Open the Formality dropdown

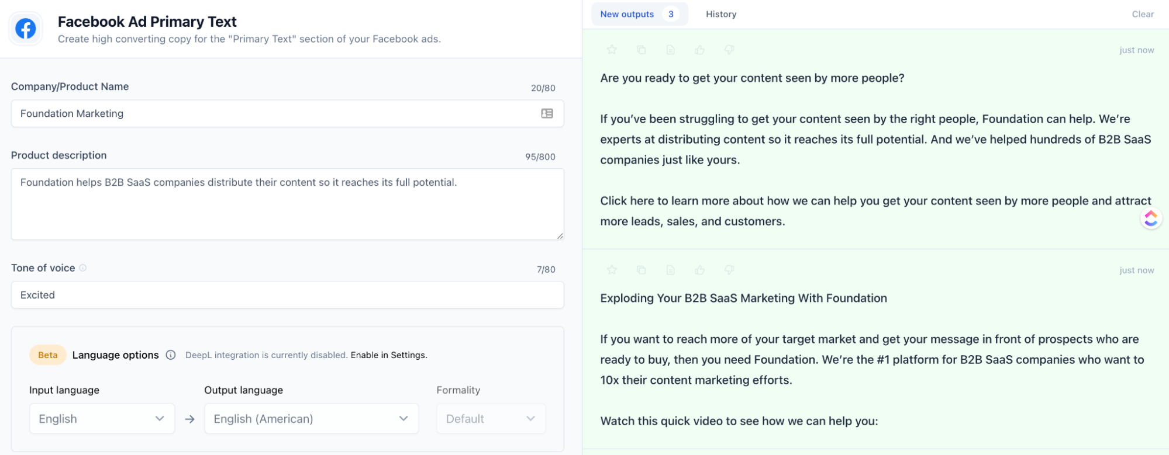[x=491, y=419]
